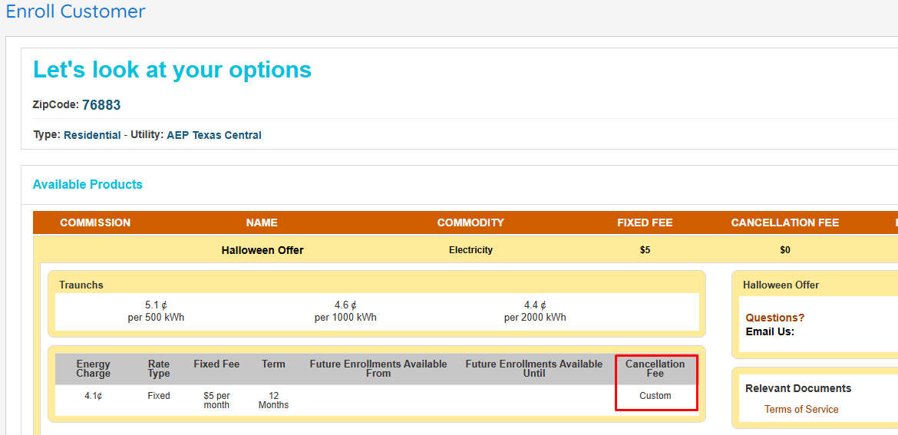The width and height of the screenshot is (898, 435).
Task: Click the COMMODITY column header
Action: tap(470, 222)
